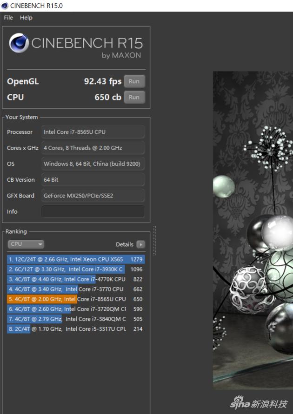Select ranking row 7 Core i7-3840QM
This screenshot has width=293, height=414.
(76, 319)
